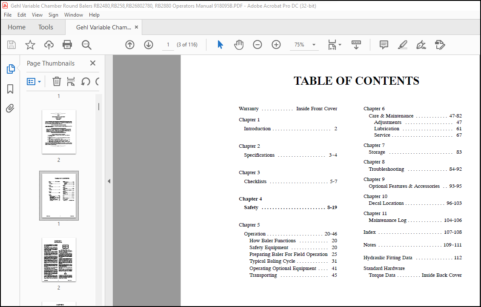Zoom out with minus button

coord(258,45)
